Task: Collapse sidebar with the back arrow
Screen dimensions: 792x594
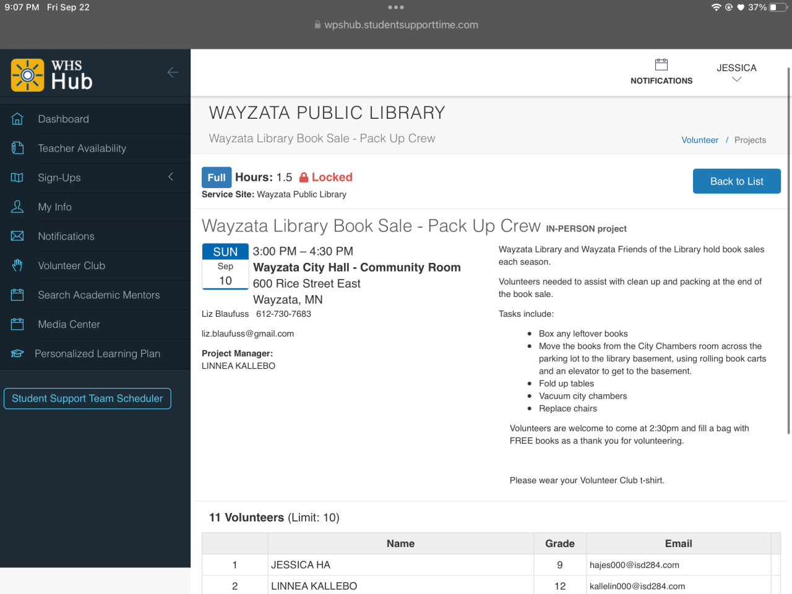Action: [173, 72]
